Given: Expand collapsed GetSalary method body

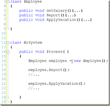Looking at the screenshot, I should (77, 11).
